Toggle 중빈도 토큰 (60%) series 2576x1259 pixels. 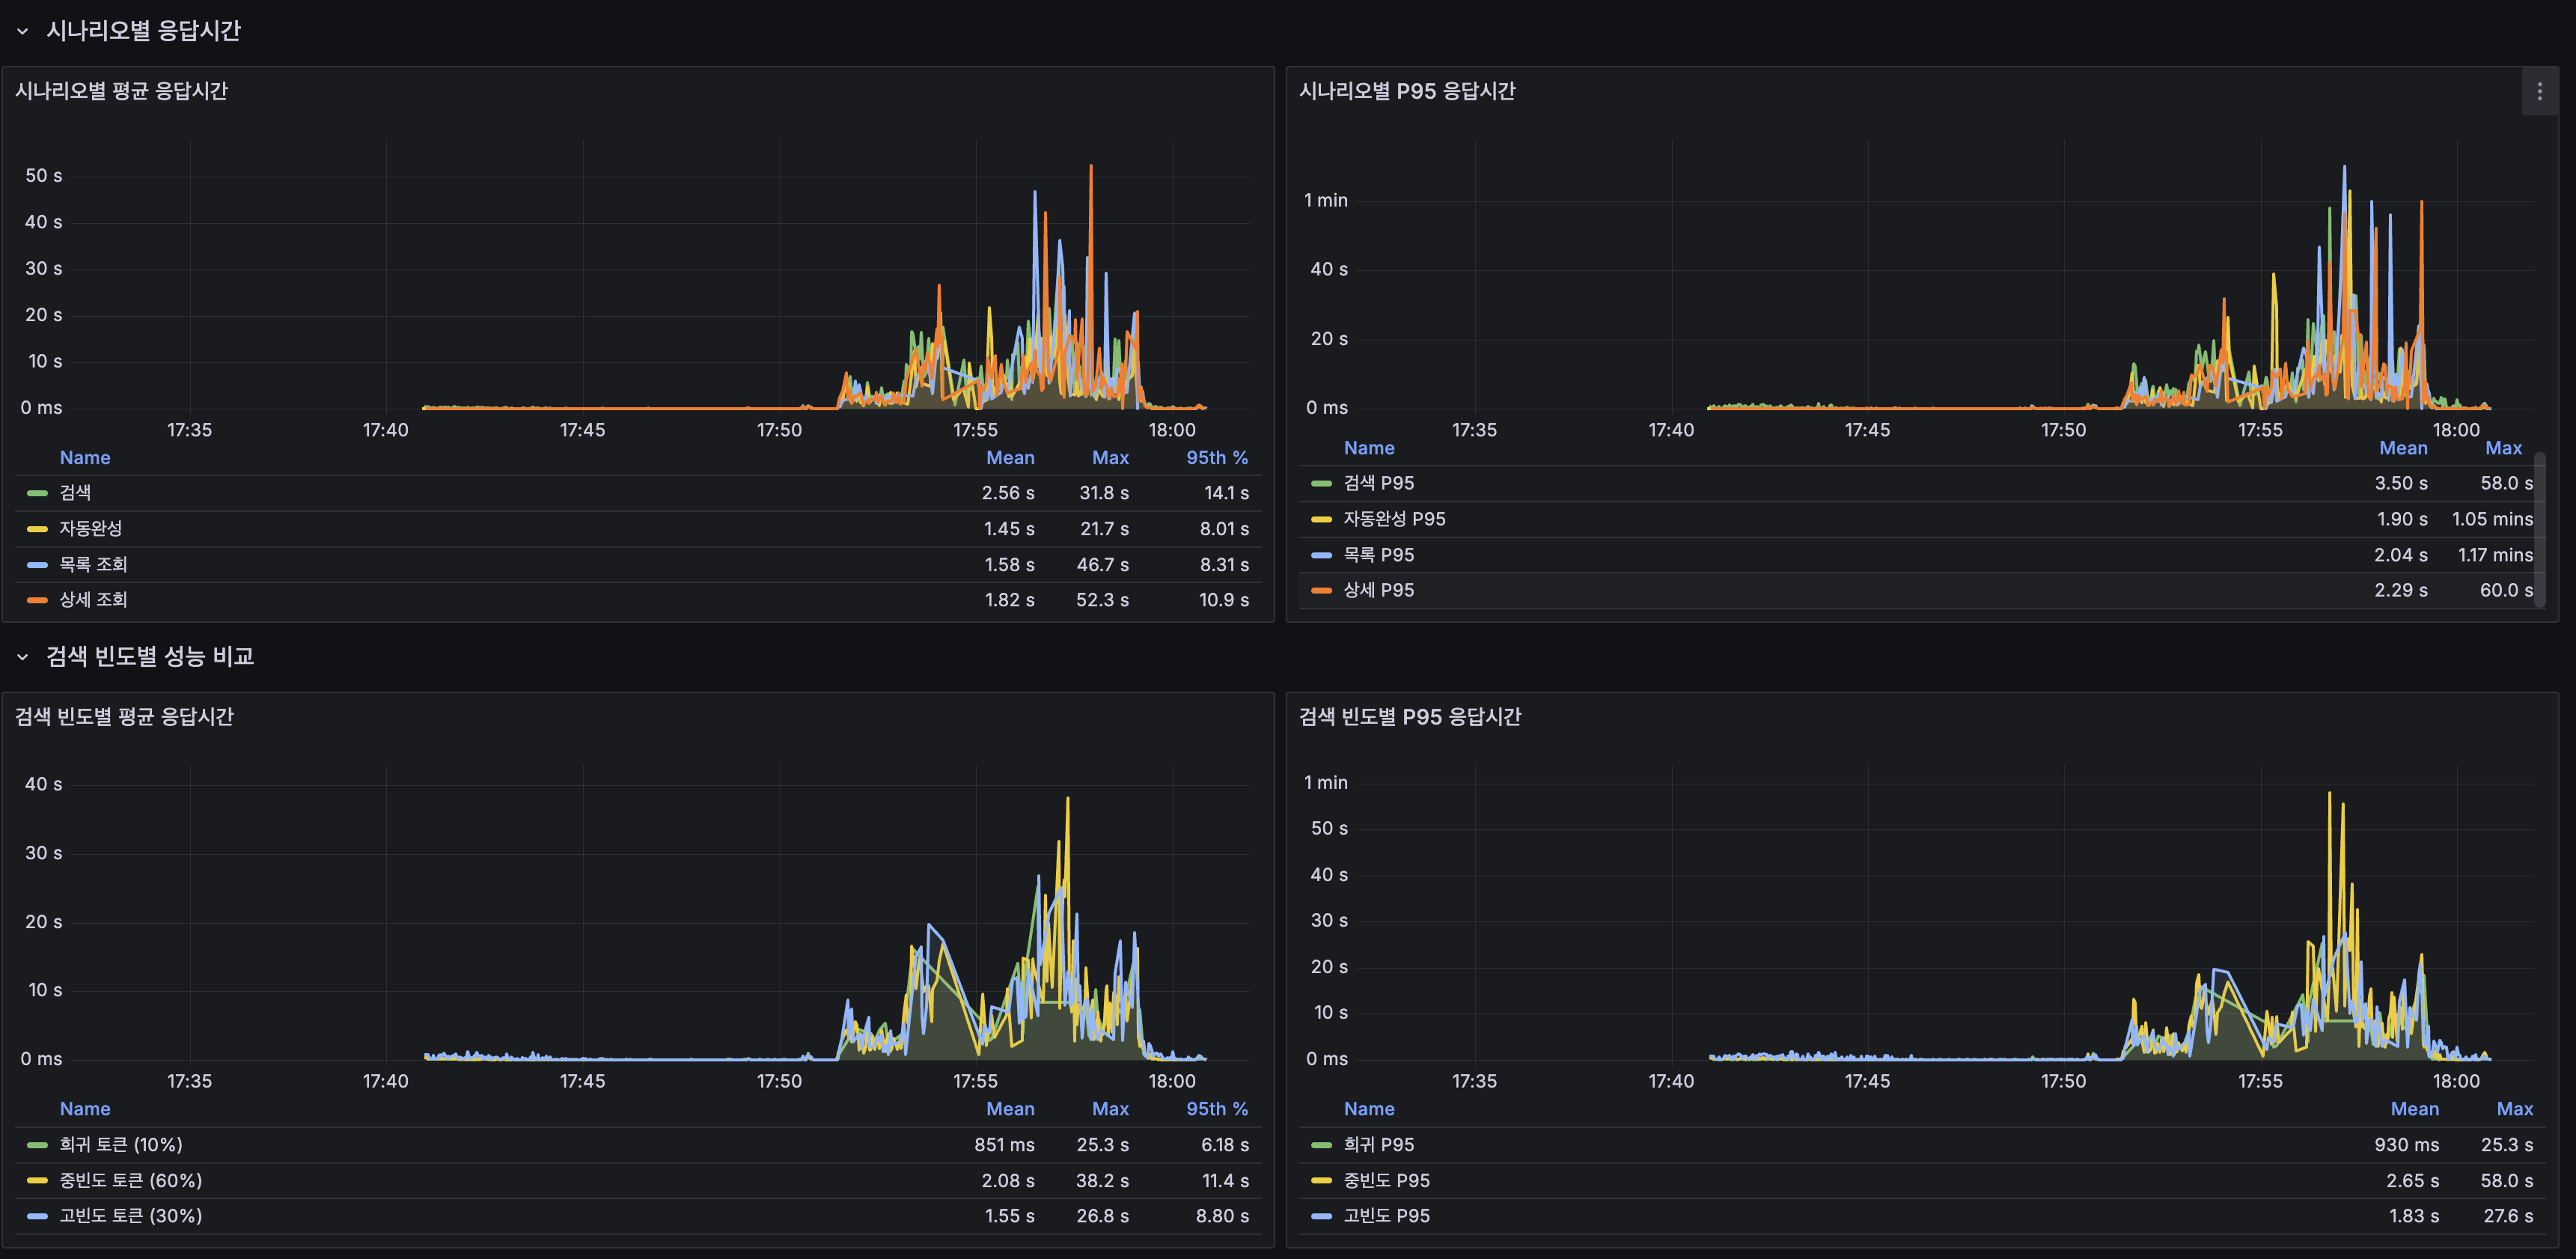coord(130,1180)
